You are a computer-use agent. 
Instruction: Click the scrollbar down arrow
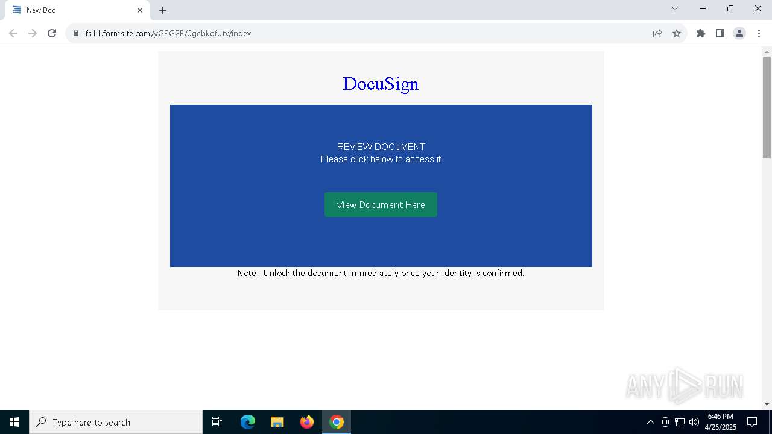(767, 404)
